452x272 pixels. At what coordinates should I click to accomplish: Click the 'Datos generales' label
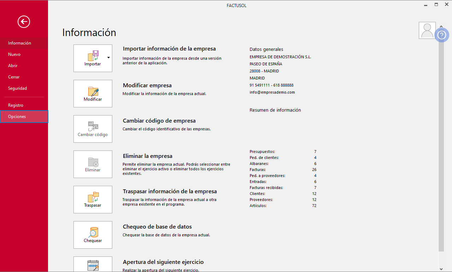tap(266, 49)
